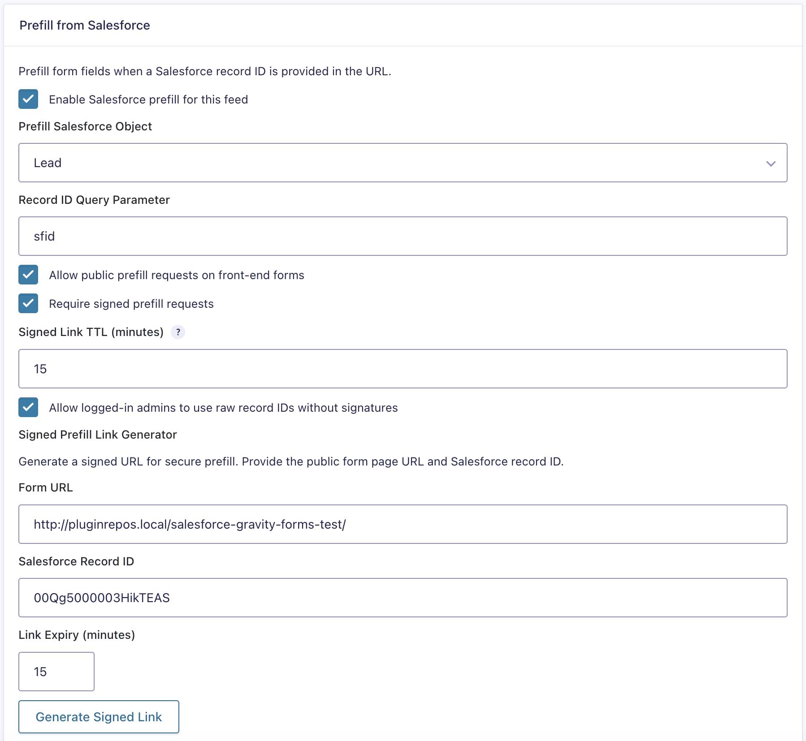
Task: Disable raw record IDs for logged-in admins
Action: point(28,408)
